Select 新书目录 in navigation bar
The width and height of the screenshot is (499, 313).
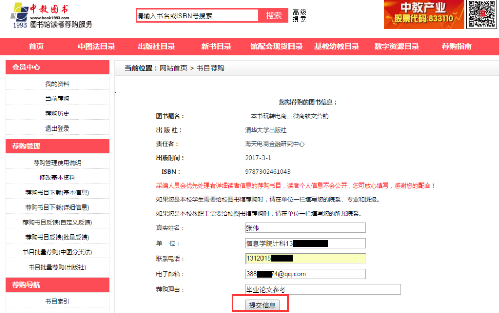click(x=216, y=46)
